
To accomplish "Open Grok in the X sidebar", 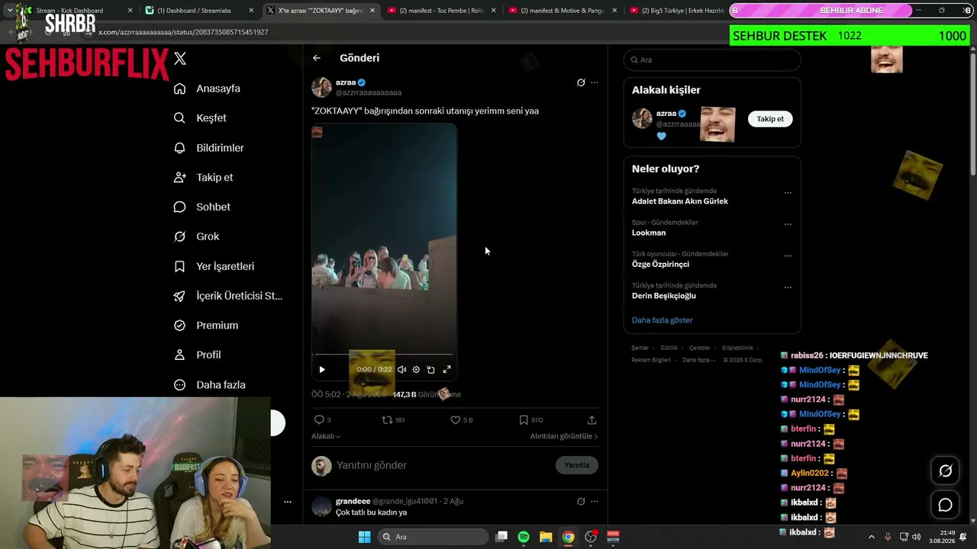I will pos(196,236).
